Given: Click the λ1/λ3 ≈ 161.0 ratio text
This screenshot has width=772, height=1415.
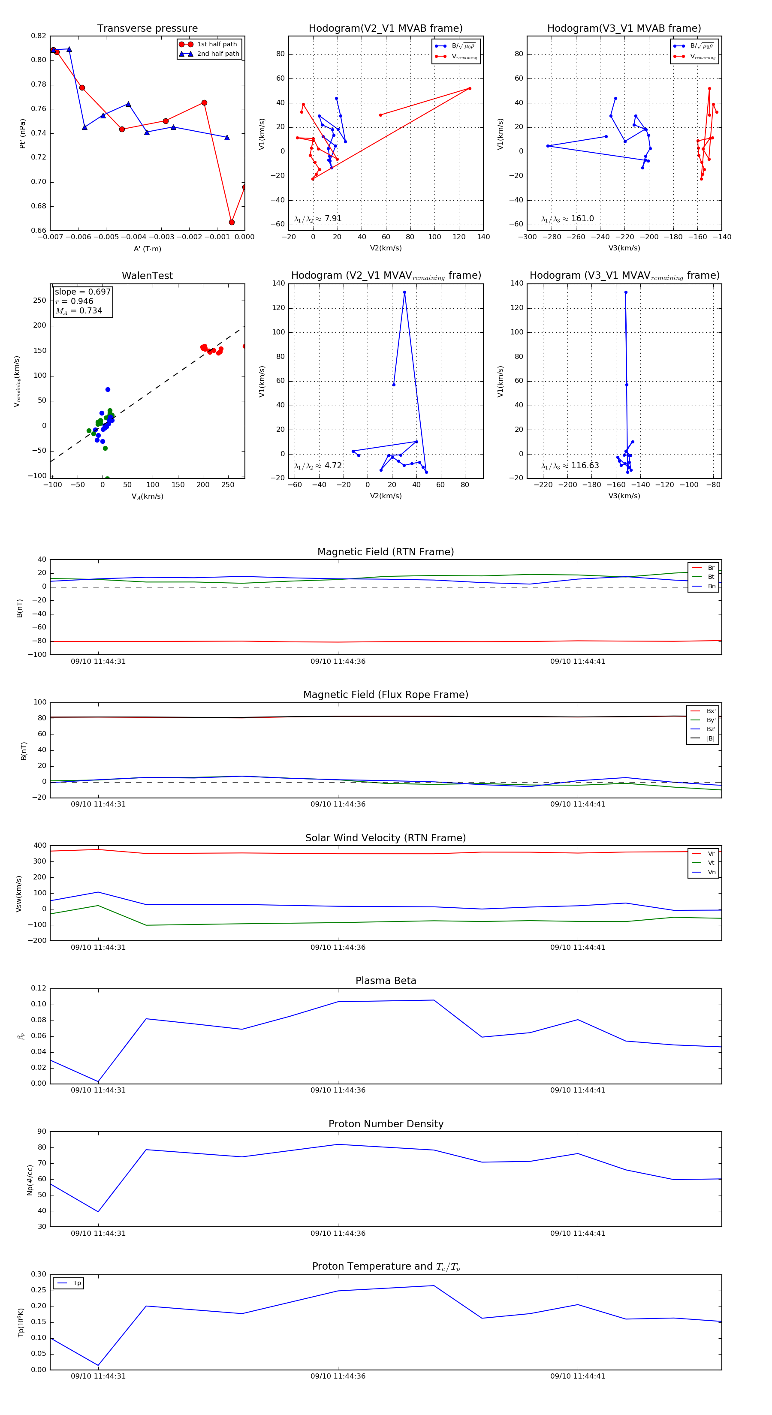Looking at the screenshot, I should tap(567, 219).
